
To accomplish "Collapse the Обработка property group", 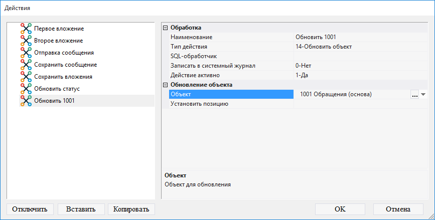I will pyautogui.click(x=166, y=28).
